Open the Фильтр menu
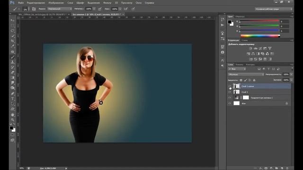This screenshot has width=303, height=170. point(107,3)
